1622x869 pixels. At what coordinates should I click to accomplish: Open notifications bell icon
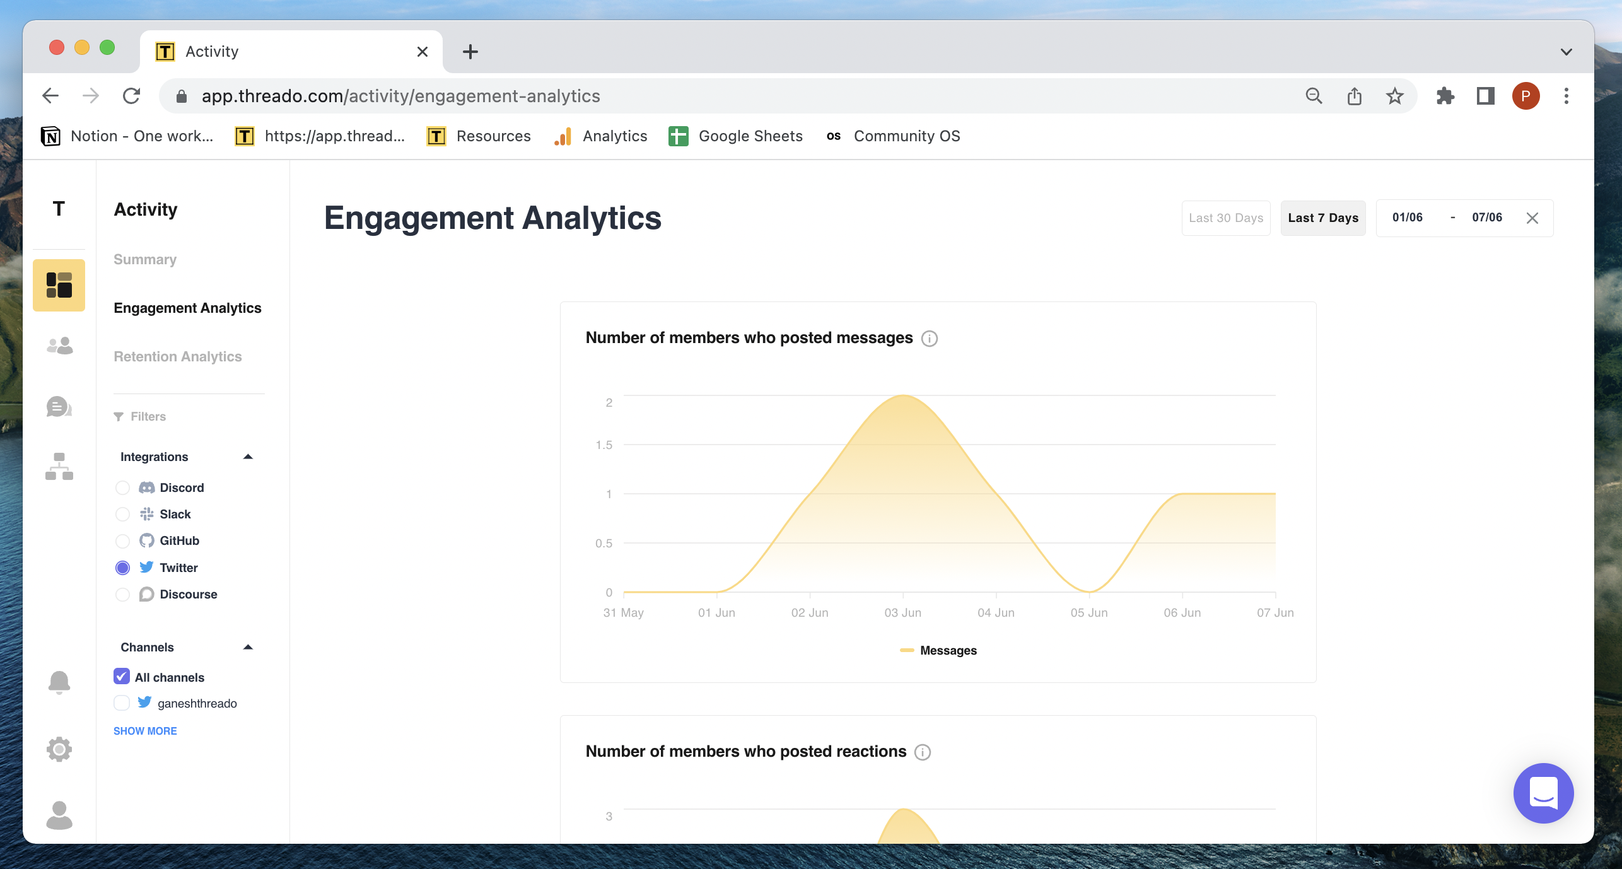(x=59, y=682)
